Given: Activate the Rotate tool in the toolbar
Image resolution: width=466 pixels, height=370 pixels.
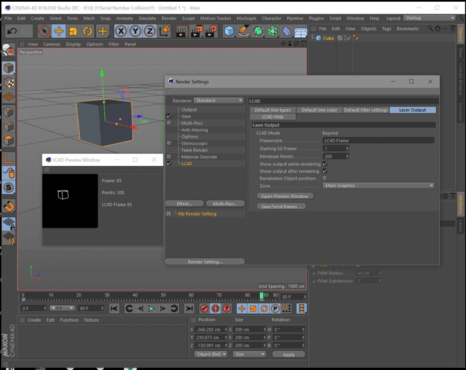Looking at the screenshot, I should [x=88, y=31].
